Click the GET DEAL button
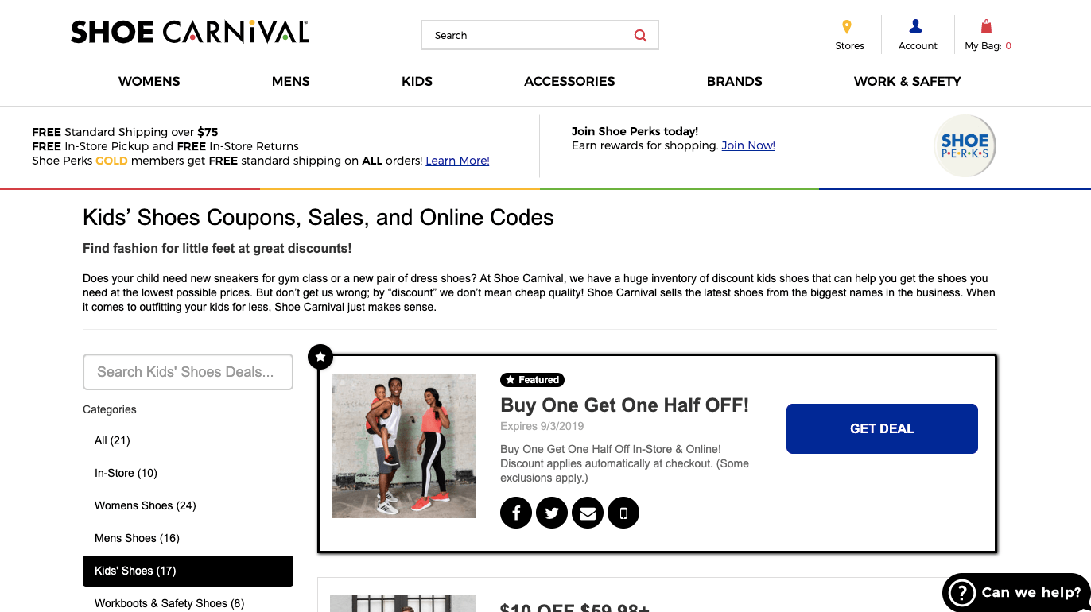This screenshot has height=612, width=1091. coord(882,428)
